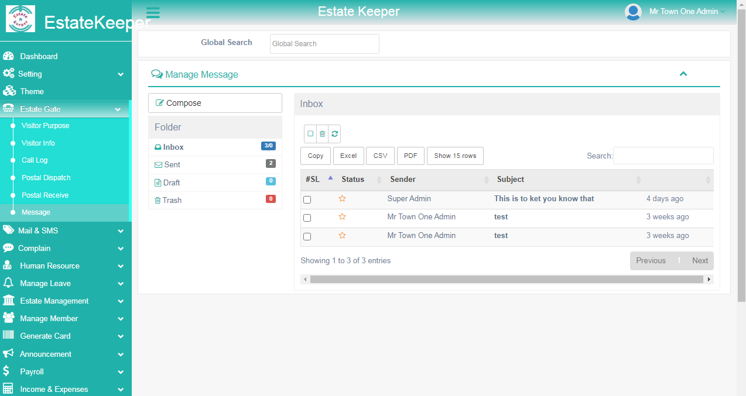
Task: Click the Compose button
Action: tap(215, 103)
